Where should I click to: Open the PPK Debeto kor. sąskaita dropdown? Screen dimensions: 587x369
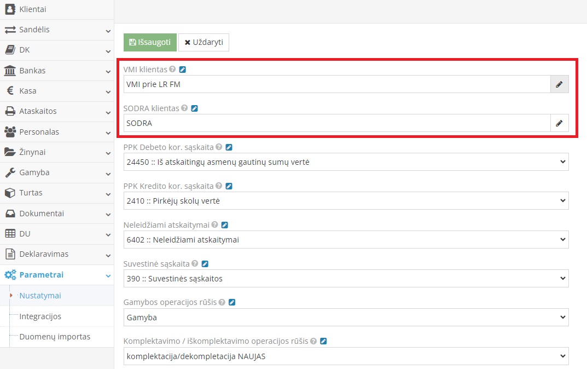tap(346, 162)
